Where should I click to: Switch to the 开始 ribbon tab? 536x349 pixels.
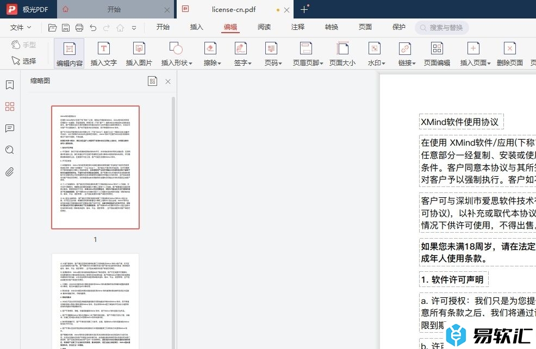pos(163,27)
